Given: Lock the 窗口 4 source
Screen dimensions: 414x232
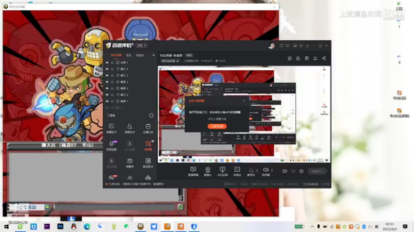Looking at the screenshot, I should click(x=112, y=69).
